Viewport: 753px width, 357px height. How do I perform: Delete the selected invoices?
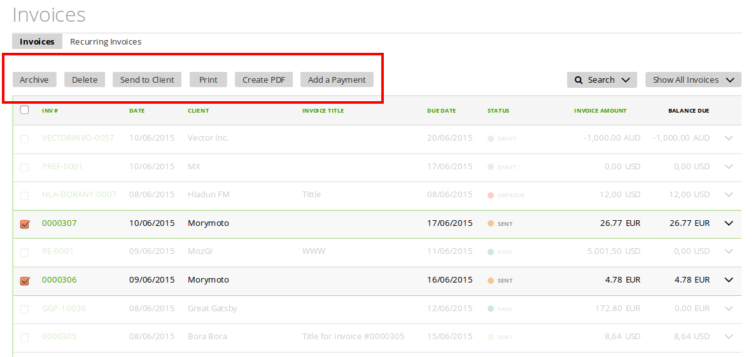[85, 80]
